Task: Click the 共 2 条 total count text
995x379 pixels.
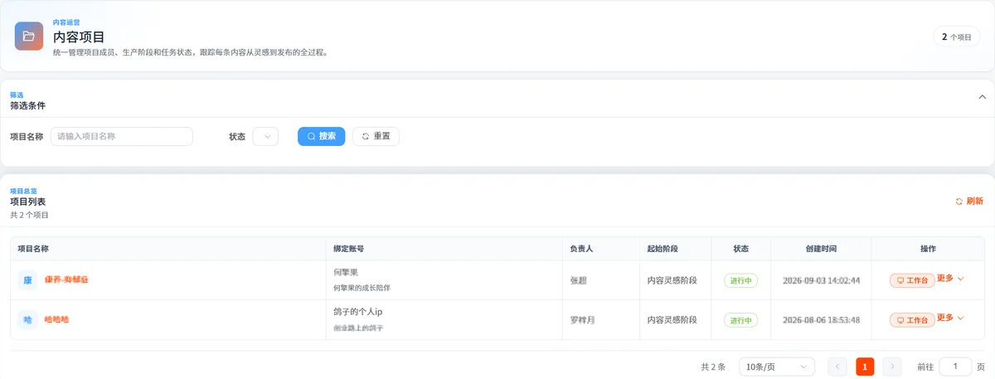Action: pos(713,367)
